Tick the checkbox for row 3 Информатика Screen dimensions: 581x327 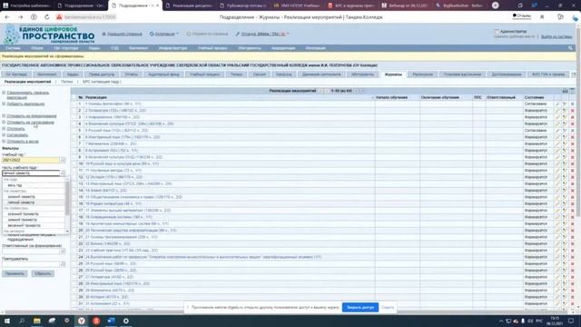click(x=74, y=117)
